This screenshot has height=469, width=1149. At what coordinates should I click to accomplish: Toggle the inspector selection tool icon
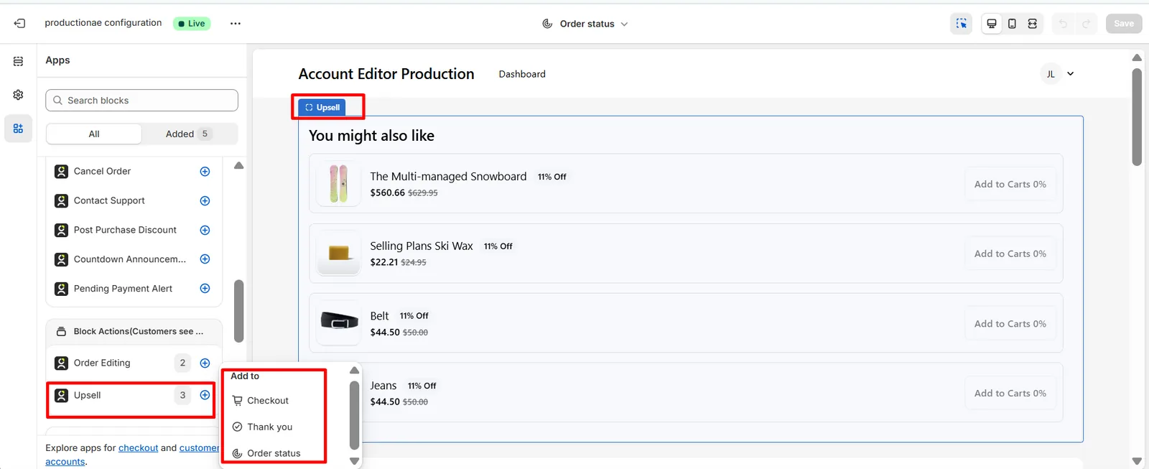point(962,24)
